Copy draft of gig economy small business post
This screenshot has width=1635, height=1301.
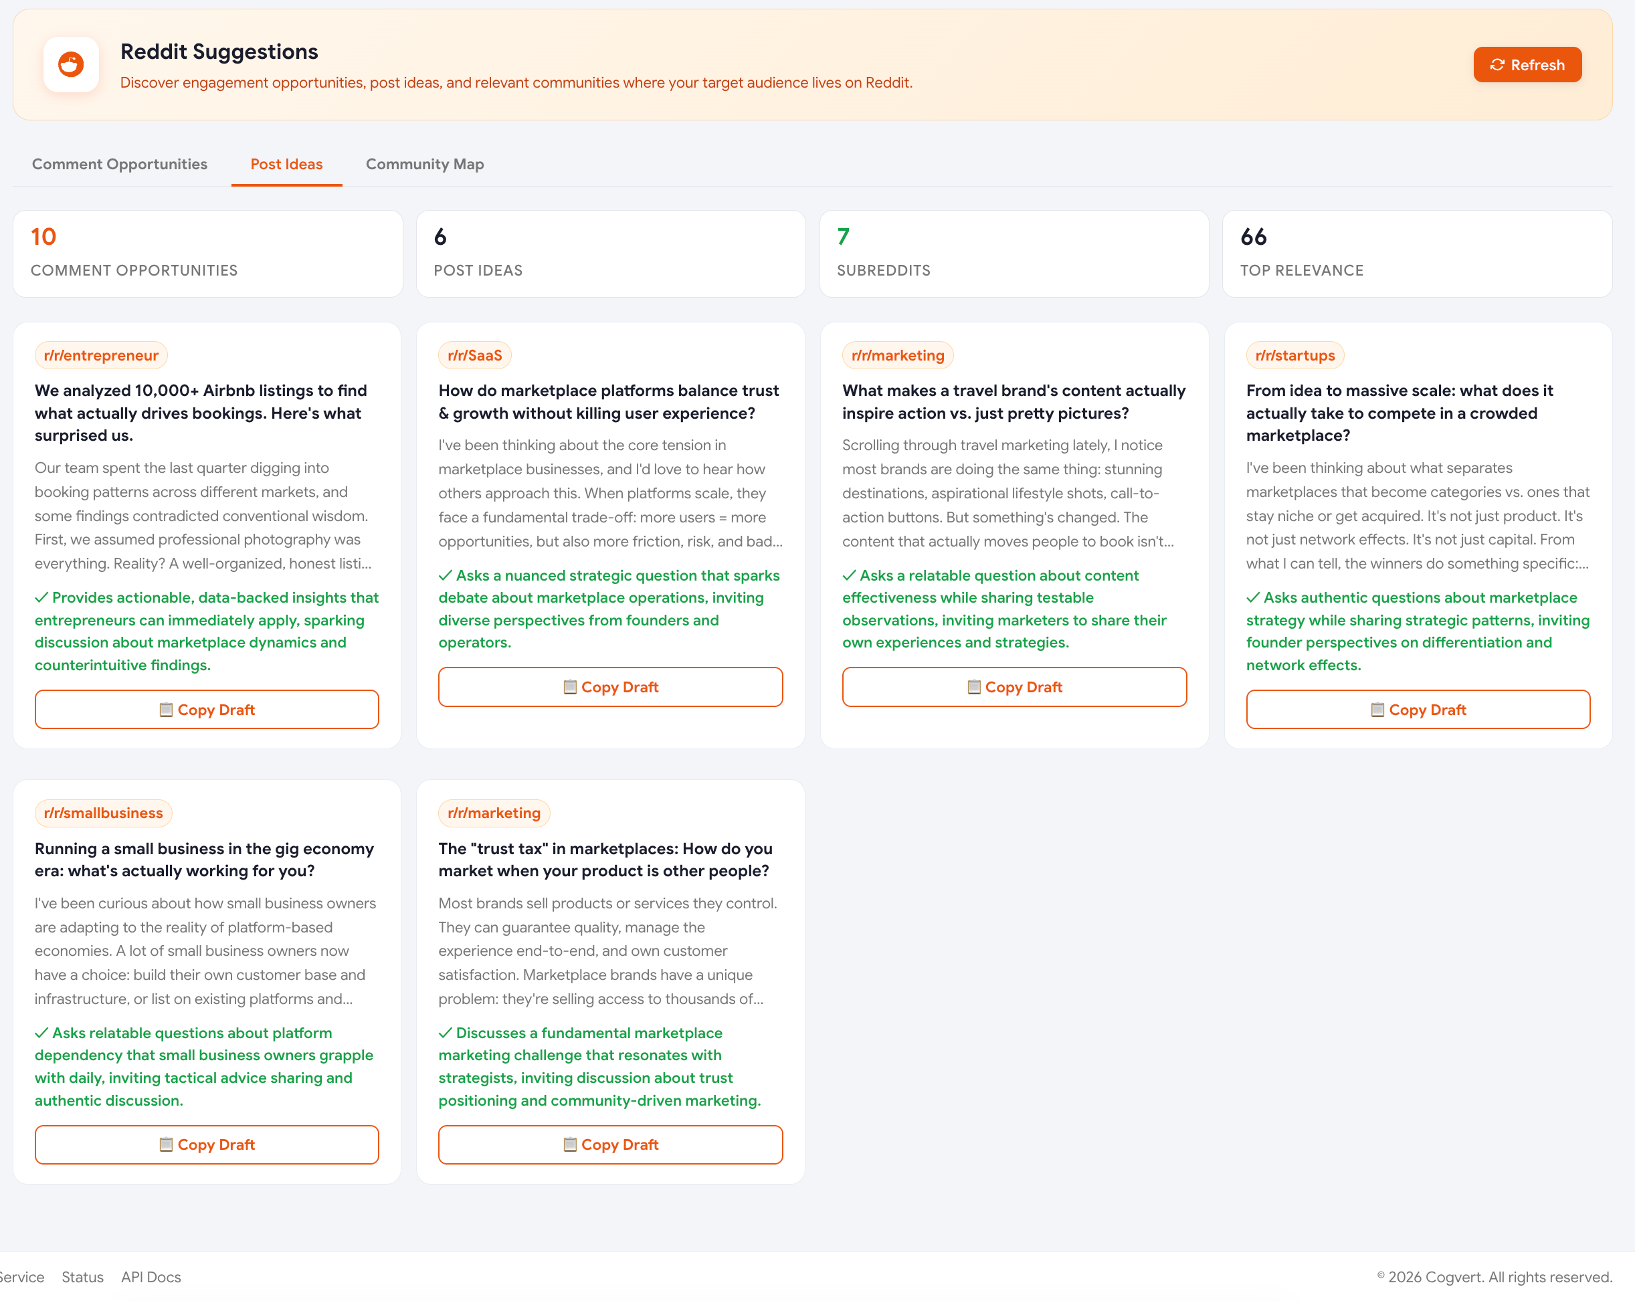point(206,1144)
